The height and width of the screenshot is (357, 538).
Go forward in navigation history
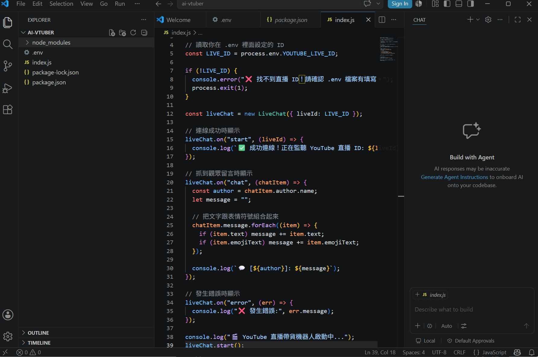170,4
